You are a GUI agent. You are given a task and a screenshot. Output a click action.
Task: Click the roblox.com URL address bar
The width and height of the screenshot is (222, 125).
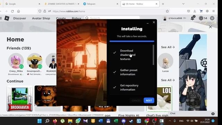pos(103,11)
